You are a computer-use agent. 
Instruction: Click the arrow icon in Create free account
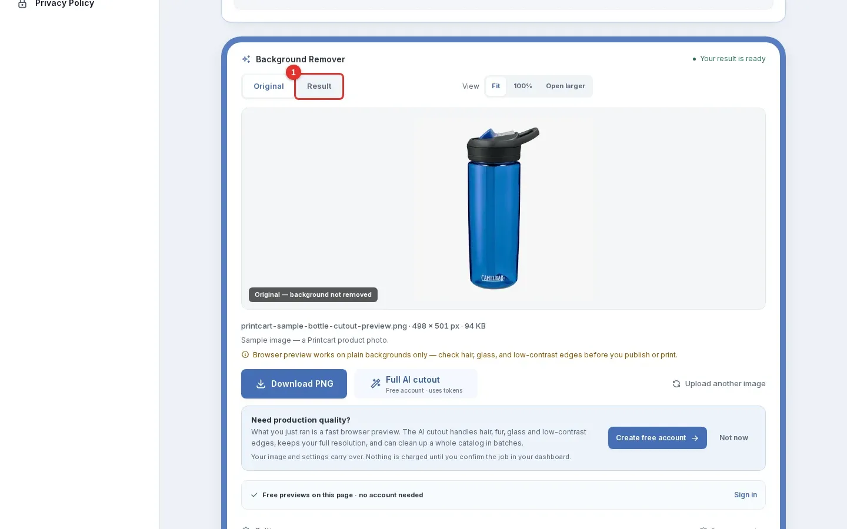pyautogui.click(x=695, y=438)
